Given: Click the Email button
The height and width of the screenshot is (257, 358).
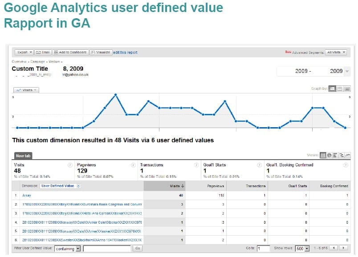Looking at the screenshot, I should click(x=43, y=52).
